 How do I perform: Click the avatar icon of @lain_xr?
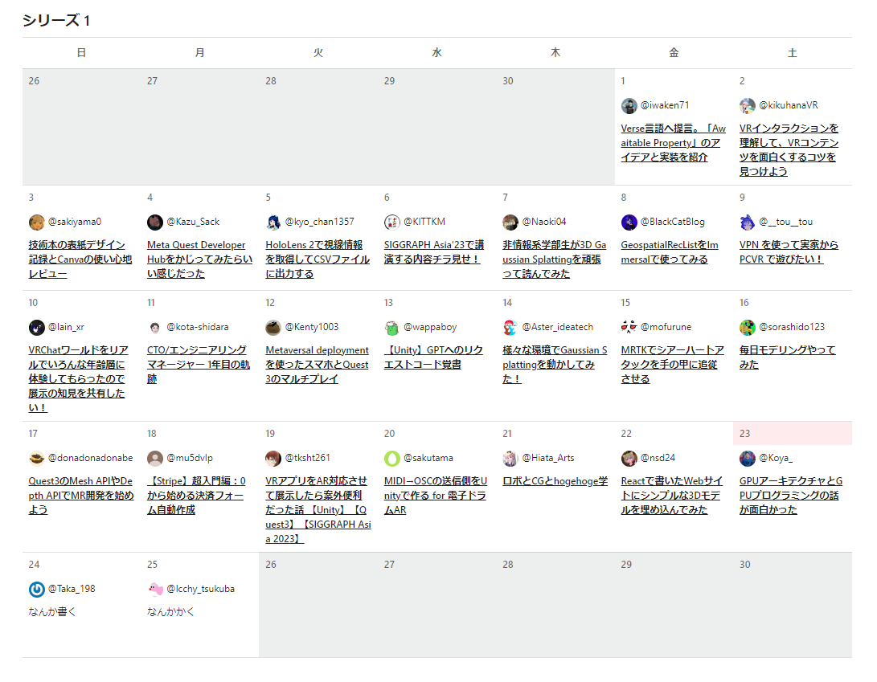(36, 328)
